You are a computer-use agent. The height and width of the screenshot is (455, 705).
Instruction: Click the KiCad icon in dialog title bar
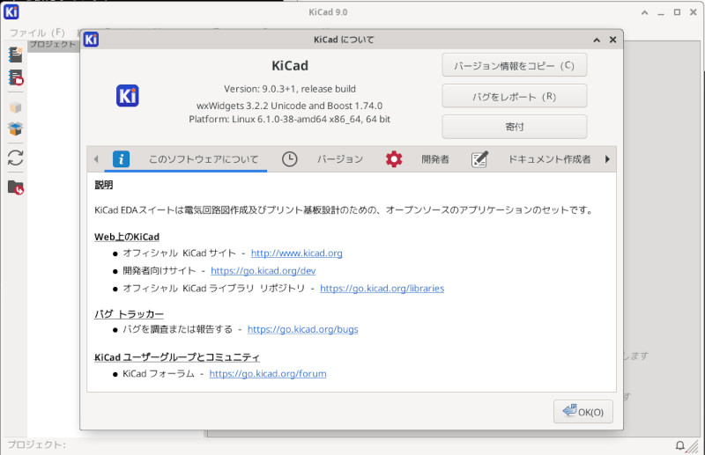point(91,40)
